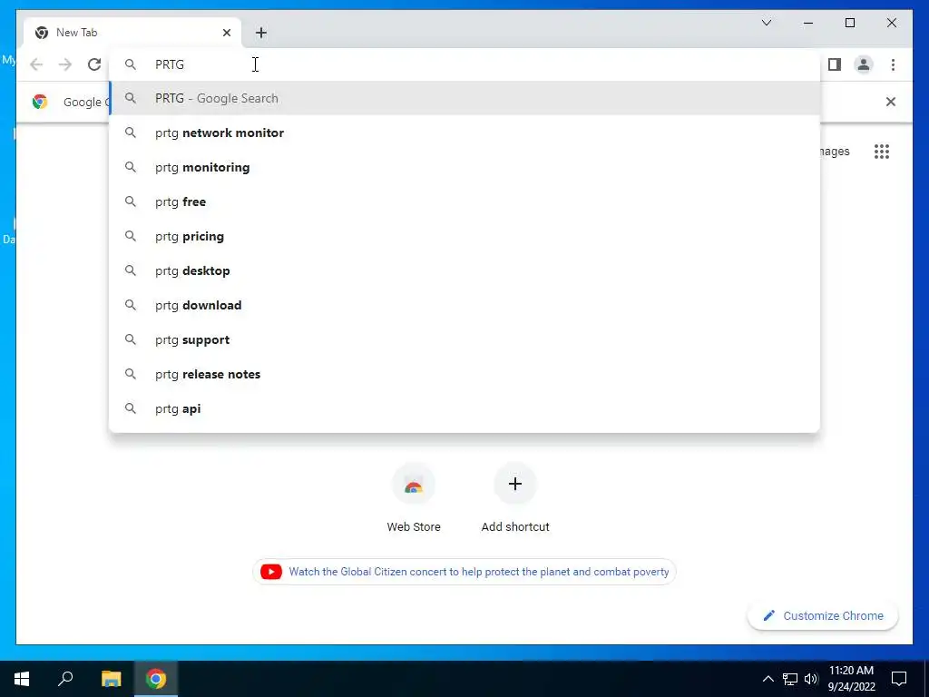Image resolution: width=929 pixels, height=697 pixels.
Task: Click the Chrome taskbar icon
Action: 156,679
